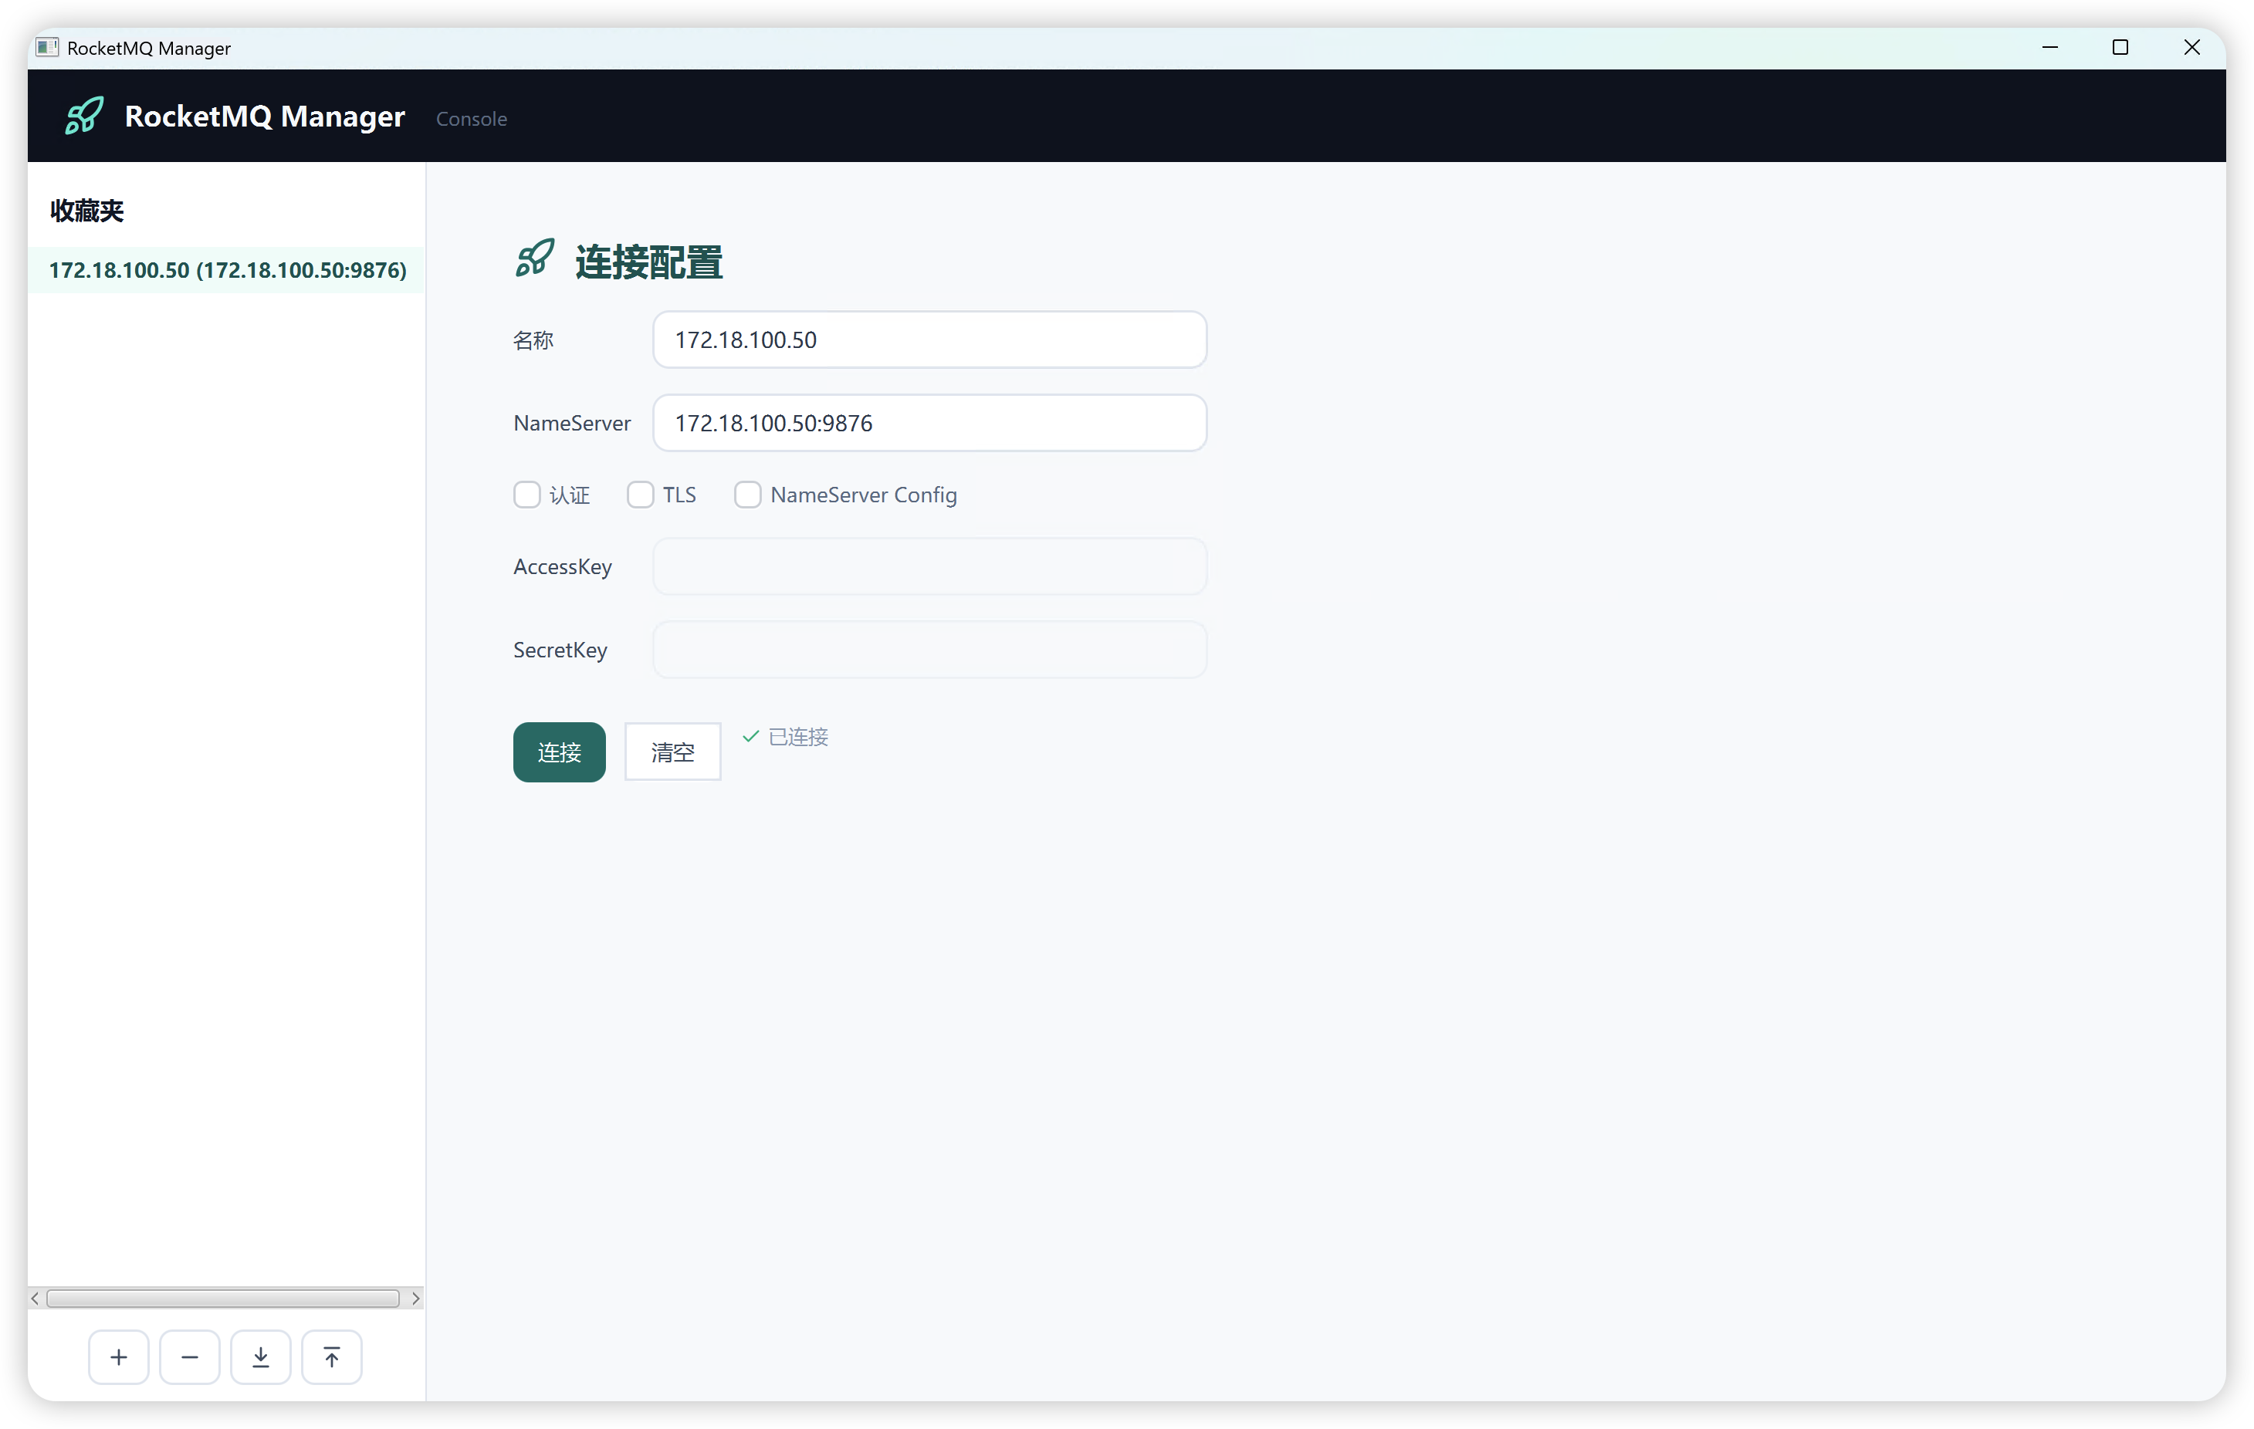Click the 清空 button
This screenshot has width=2254, height=1429.
pyautogui.click(x=673, y=752)
